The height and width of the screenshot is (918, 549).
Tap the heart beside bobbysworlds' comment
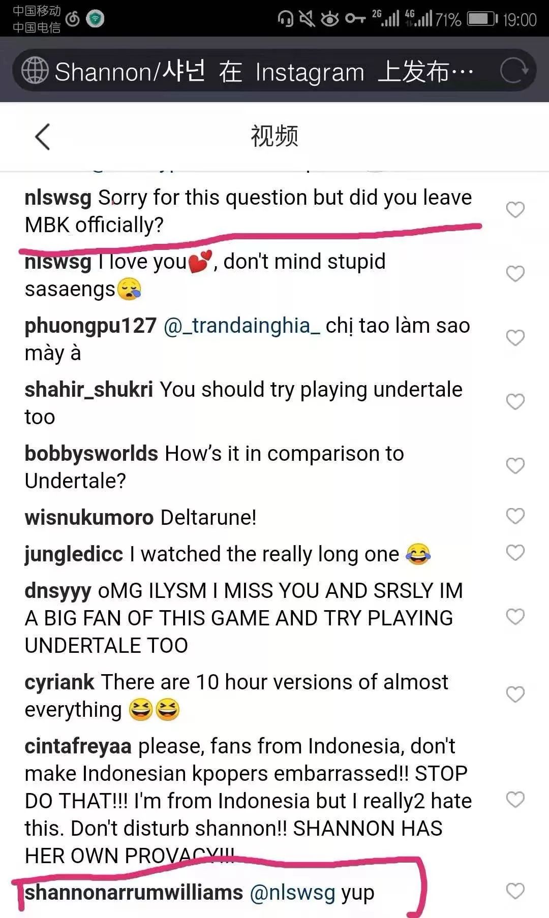(x=515, y=466)
